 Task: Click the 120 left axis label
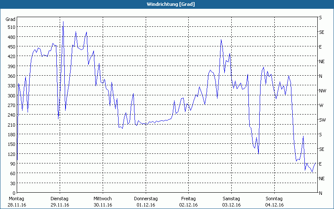pos(12,154)
